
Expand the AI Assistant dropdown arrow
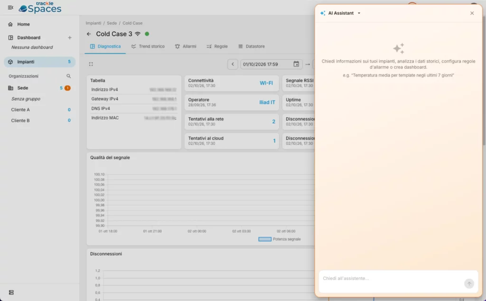(x=359, y=13)
